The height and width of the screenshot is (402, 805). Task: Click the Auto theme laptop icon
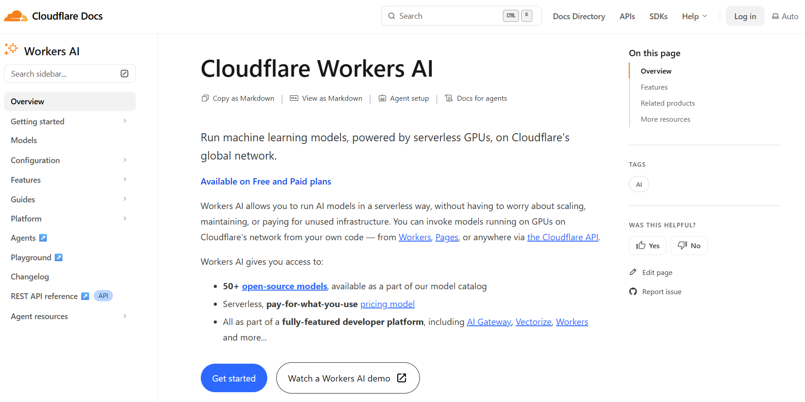coord(776,16)
